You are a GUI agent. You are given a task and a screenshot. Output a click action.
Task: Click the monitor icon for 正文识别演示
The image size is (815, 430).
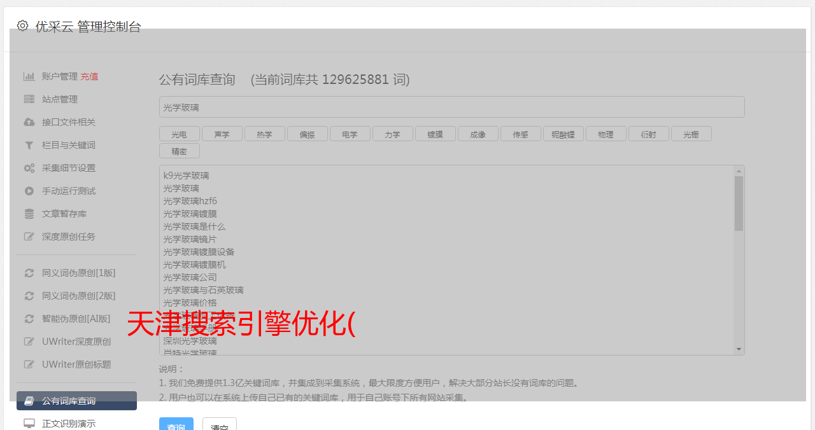pyautogui.click(x=29, y=424)
